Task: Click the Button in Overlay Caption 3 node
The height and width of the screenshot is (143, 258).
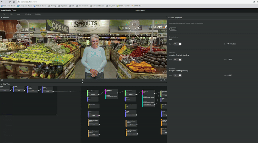Action: pos(48,91)
